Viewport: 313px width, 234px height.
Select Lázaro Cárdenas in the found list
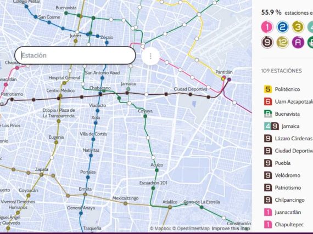pyautogui.click(x=293, y=139)
